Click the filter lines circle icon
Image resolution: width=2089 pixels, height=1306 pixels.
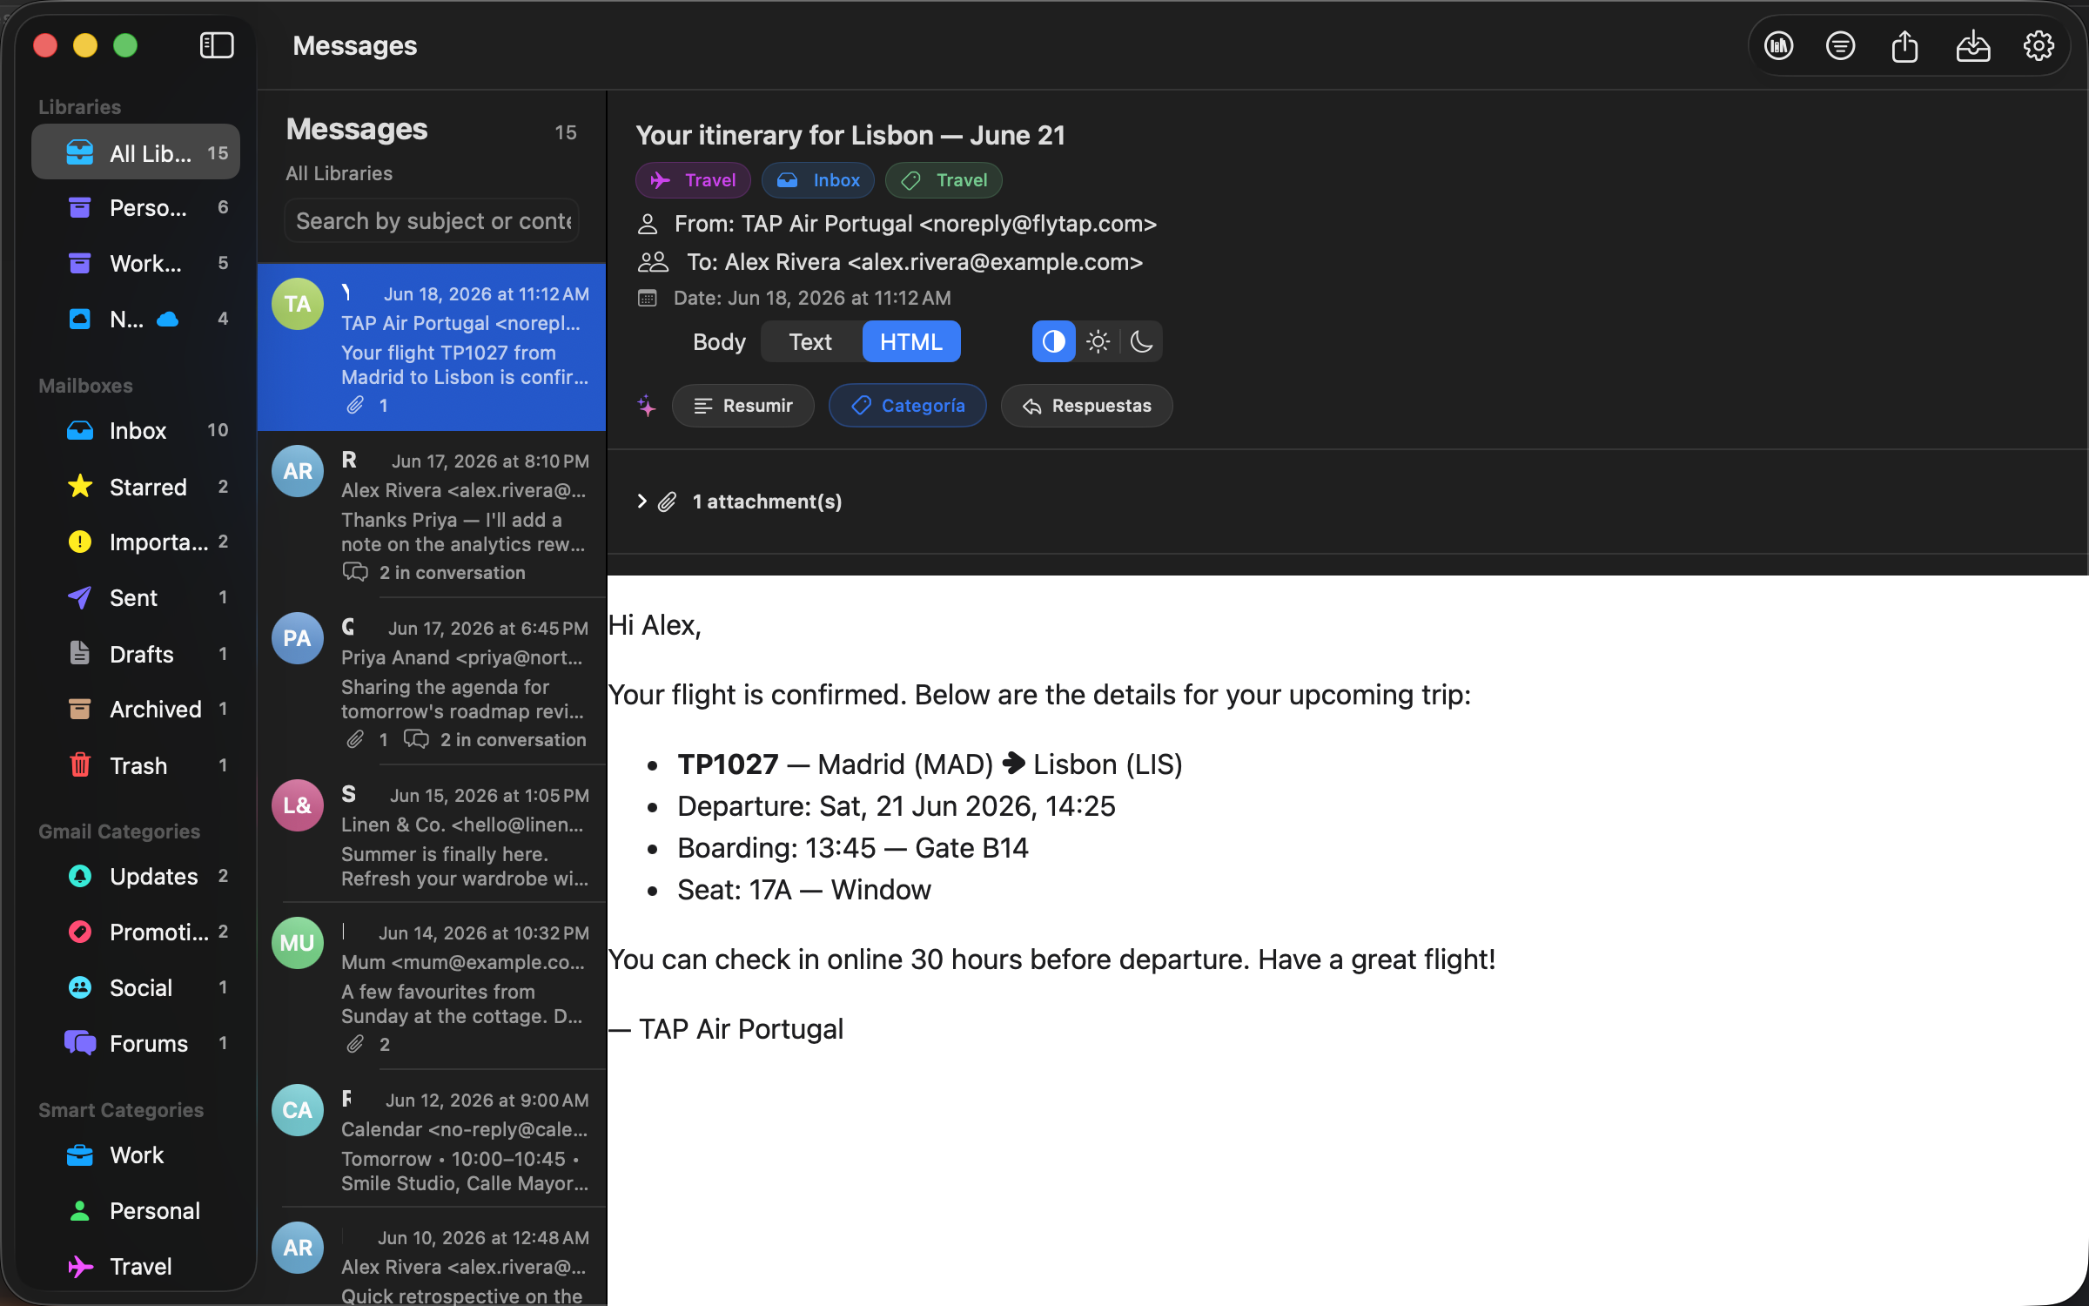(1840, 45)
